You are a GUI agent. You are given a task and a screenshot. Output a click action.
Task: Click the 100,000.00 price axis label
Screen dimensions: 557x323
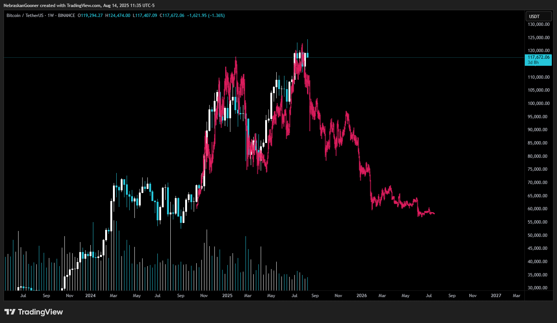coord(538,103)
